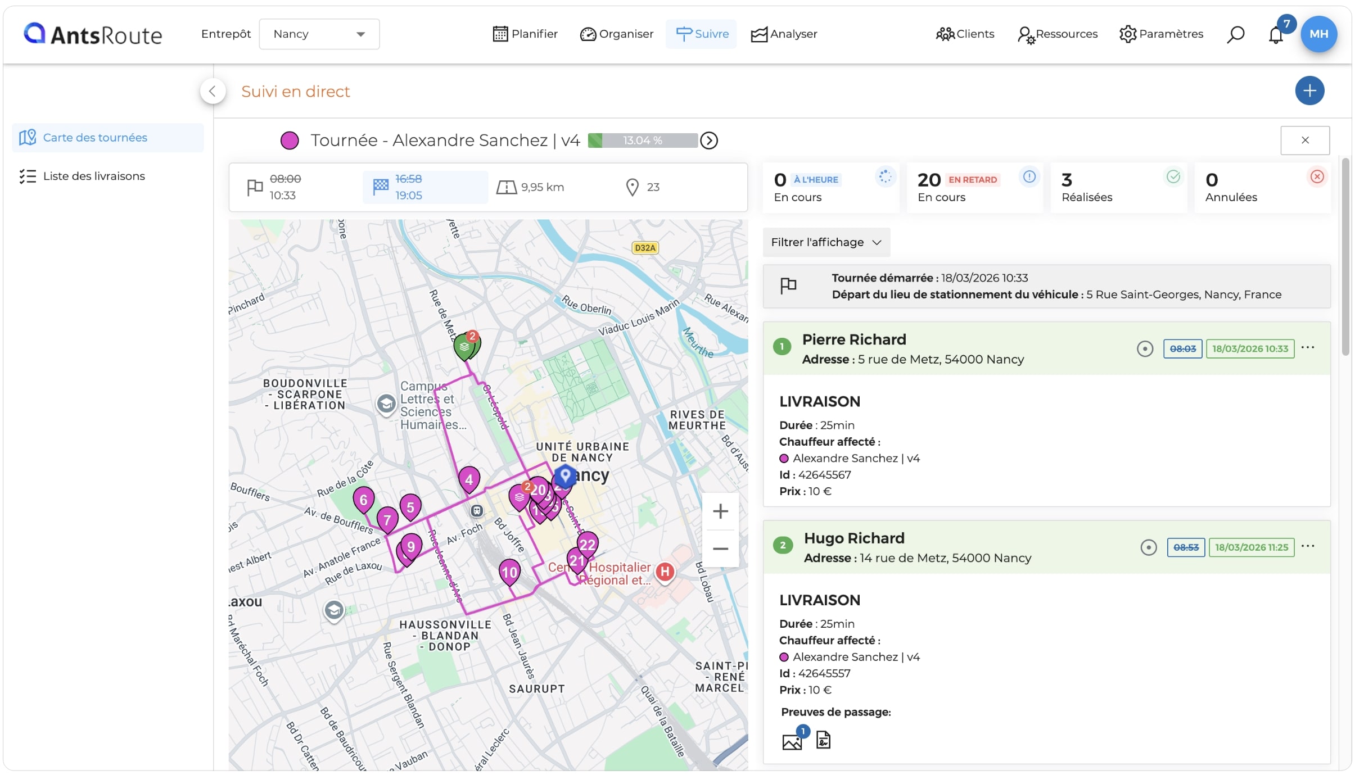Open the search magnifier icon
The height and width of the screenshot is (775, 1355).
pyautogui.click(x=1235, y=34)
